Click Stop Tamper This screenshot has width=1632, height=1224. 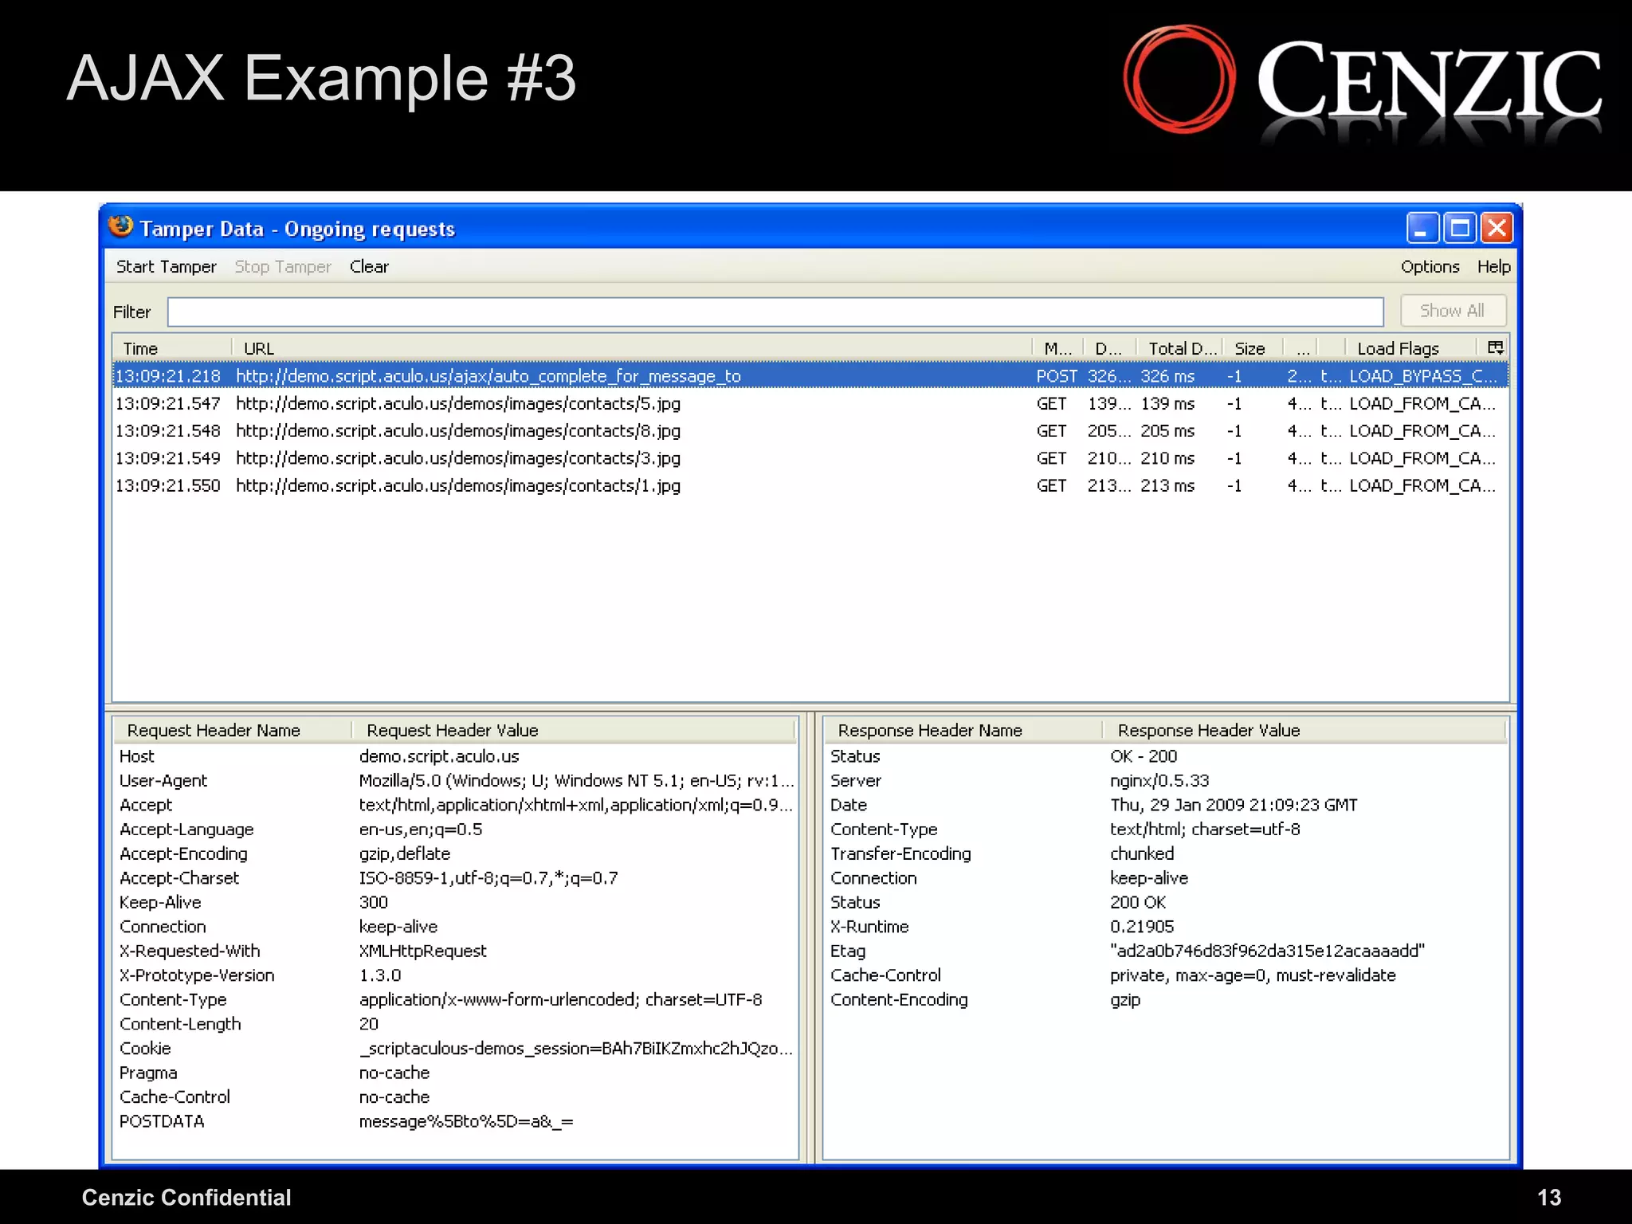coord(282,267)
